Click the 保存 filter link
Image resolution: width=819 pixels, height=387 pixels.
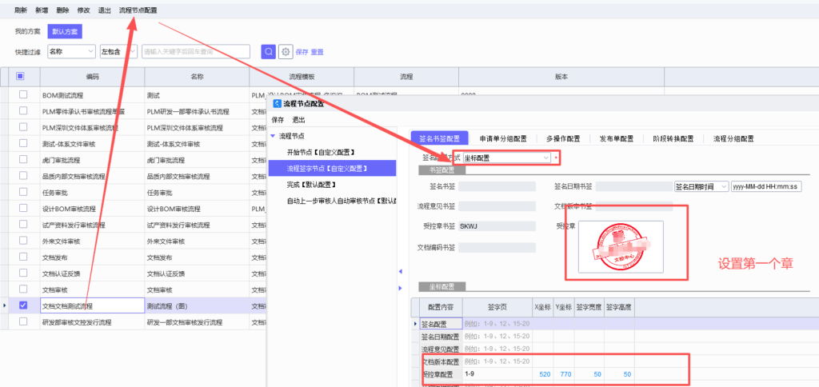pyautogui.click(x=302, y=52)
